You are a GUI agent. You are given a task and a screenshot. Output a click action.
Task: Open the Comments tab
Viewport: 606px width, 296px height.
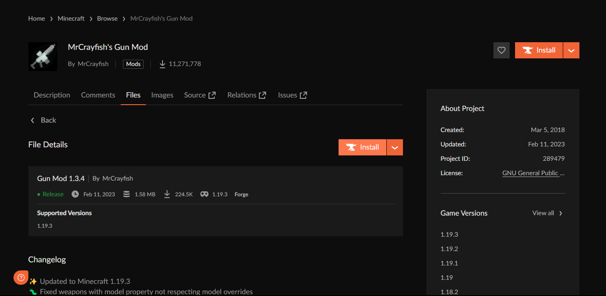pos(98,95)
